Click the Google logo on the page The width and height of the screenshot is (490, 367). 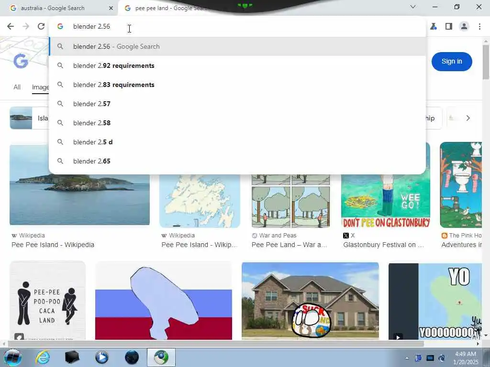point(21,61)
